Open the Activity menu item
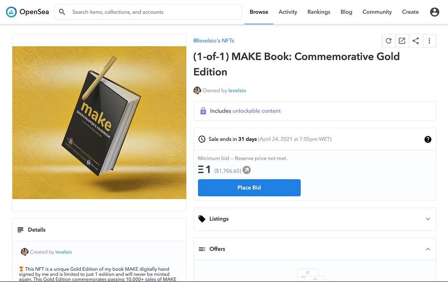Viewport: 448px width, 282px height. pyautogui.click(x=288, y=12)
